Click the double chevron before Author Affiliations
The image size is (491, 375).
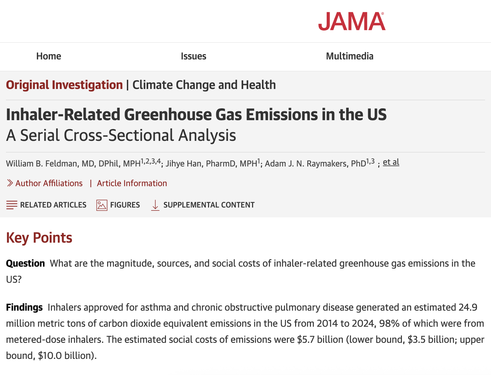pos(10,183)
